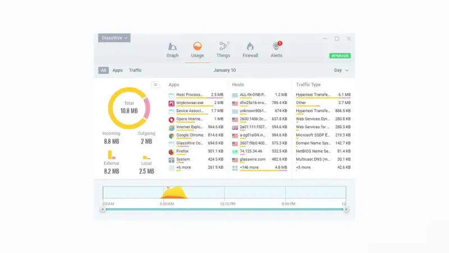Click the January 10 date label
Viewport: 449px width, 253px height.
point(224,70)
